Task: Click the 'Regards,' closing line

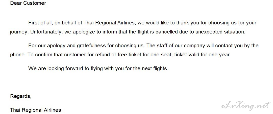Action: click(21, 96)
